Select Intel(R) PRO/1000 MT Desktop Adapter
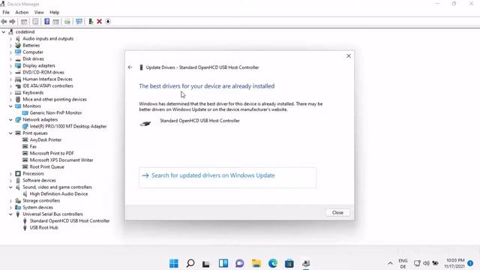The image size is (480, 270). point(68,126)
